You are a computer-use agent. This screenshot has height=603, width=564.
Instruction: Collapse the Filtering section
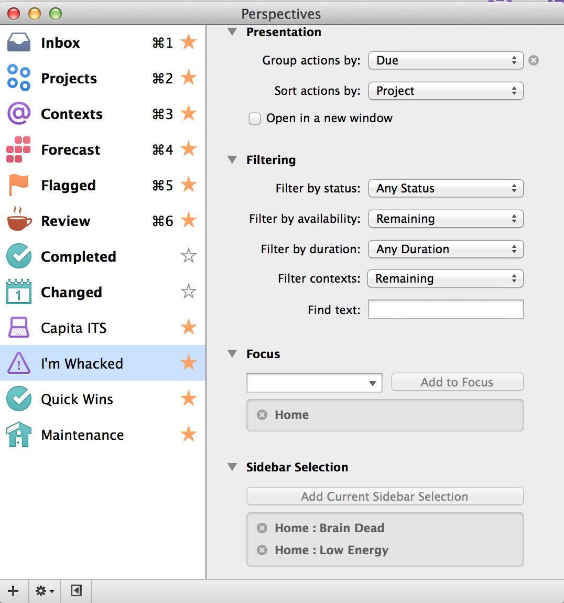[x=232, y=159]
